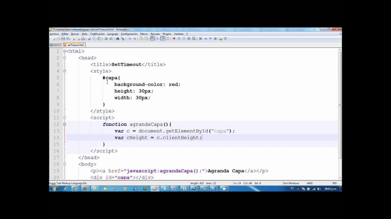Screen dimensions: 391x219
Task: Undo the last edit via toolbar
Action: point(106,39)
